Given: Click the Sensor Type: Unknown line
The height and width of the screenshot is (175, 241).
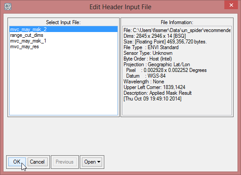Looking at the screenshot, I should pyautogui.click(x=148, y=53).
